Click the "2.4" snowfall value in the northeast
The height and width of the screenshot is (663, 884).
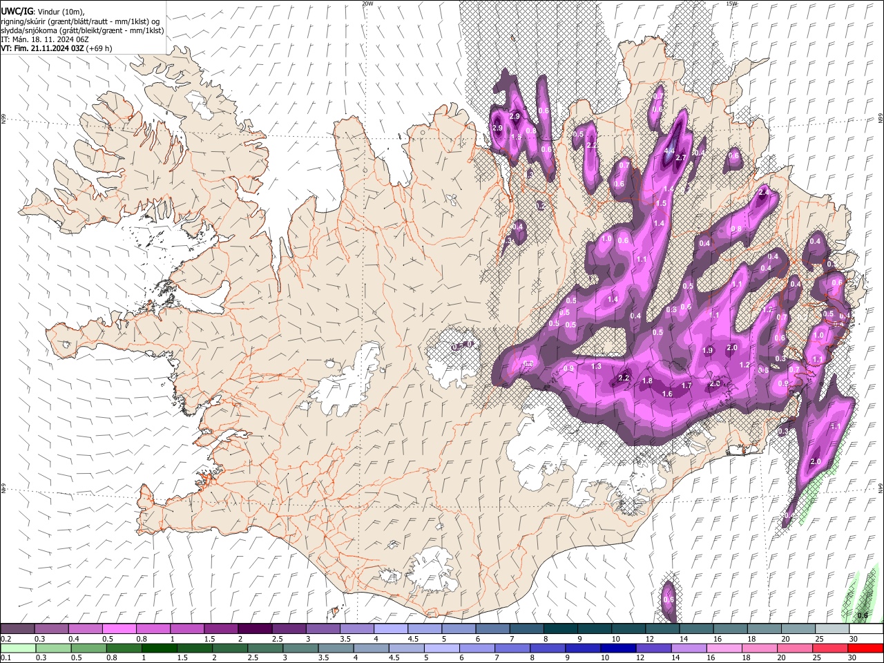click(764, 193)
